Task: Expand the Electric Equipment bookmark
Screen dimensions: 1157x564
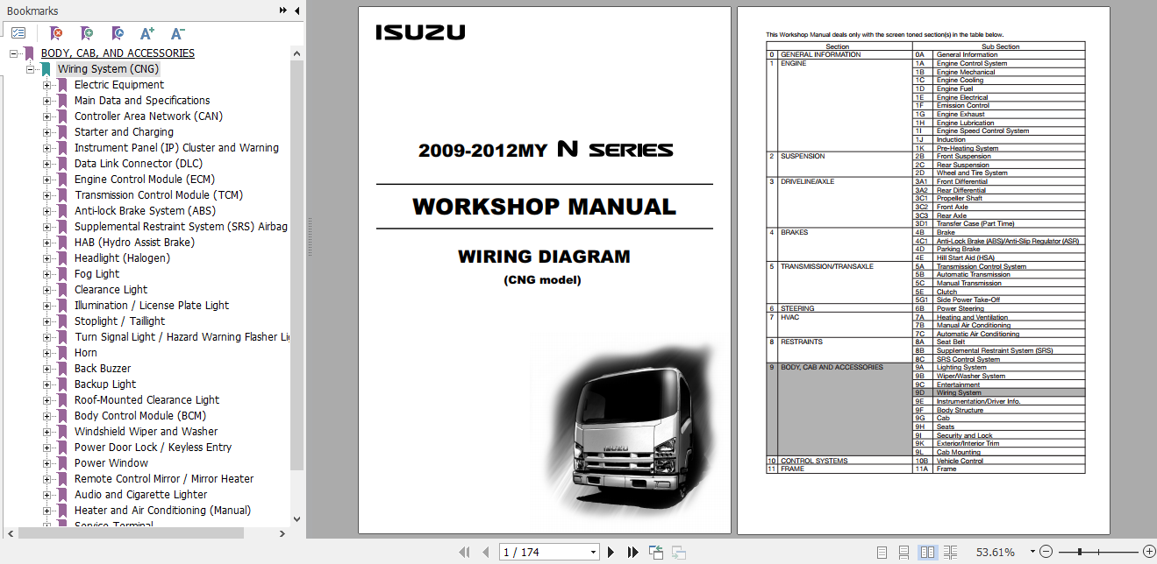Action: point(47,85)
